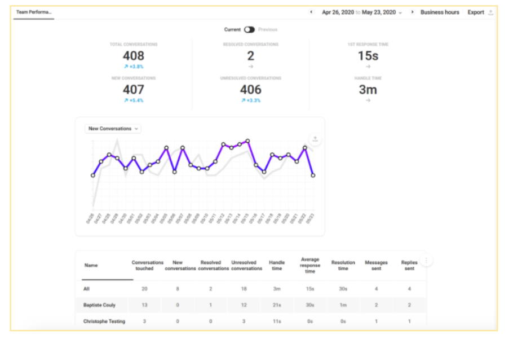Click Christophe Testing row name

(104, 322)
